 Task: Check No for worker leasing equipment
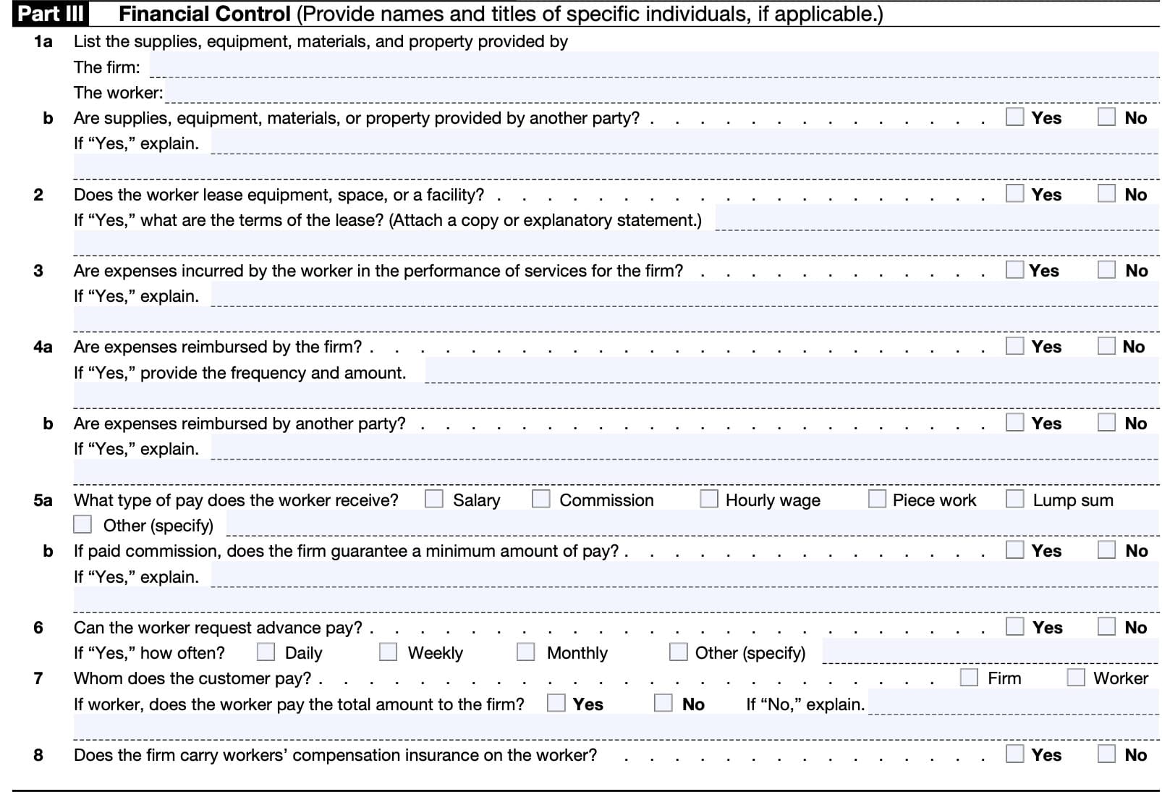click(1106, 193)
